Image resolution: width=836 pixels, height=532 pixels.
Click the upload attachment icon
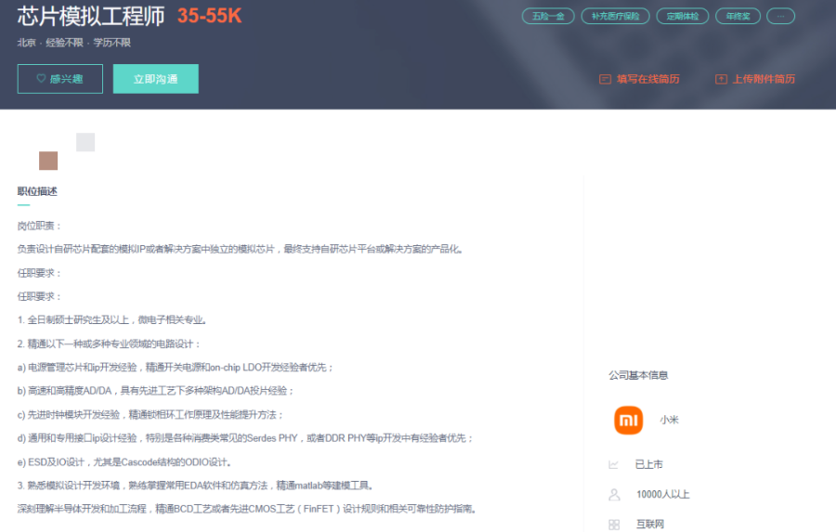coord(721,80)
